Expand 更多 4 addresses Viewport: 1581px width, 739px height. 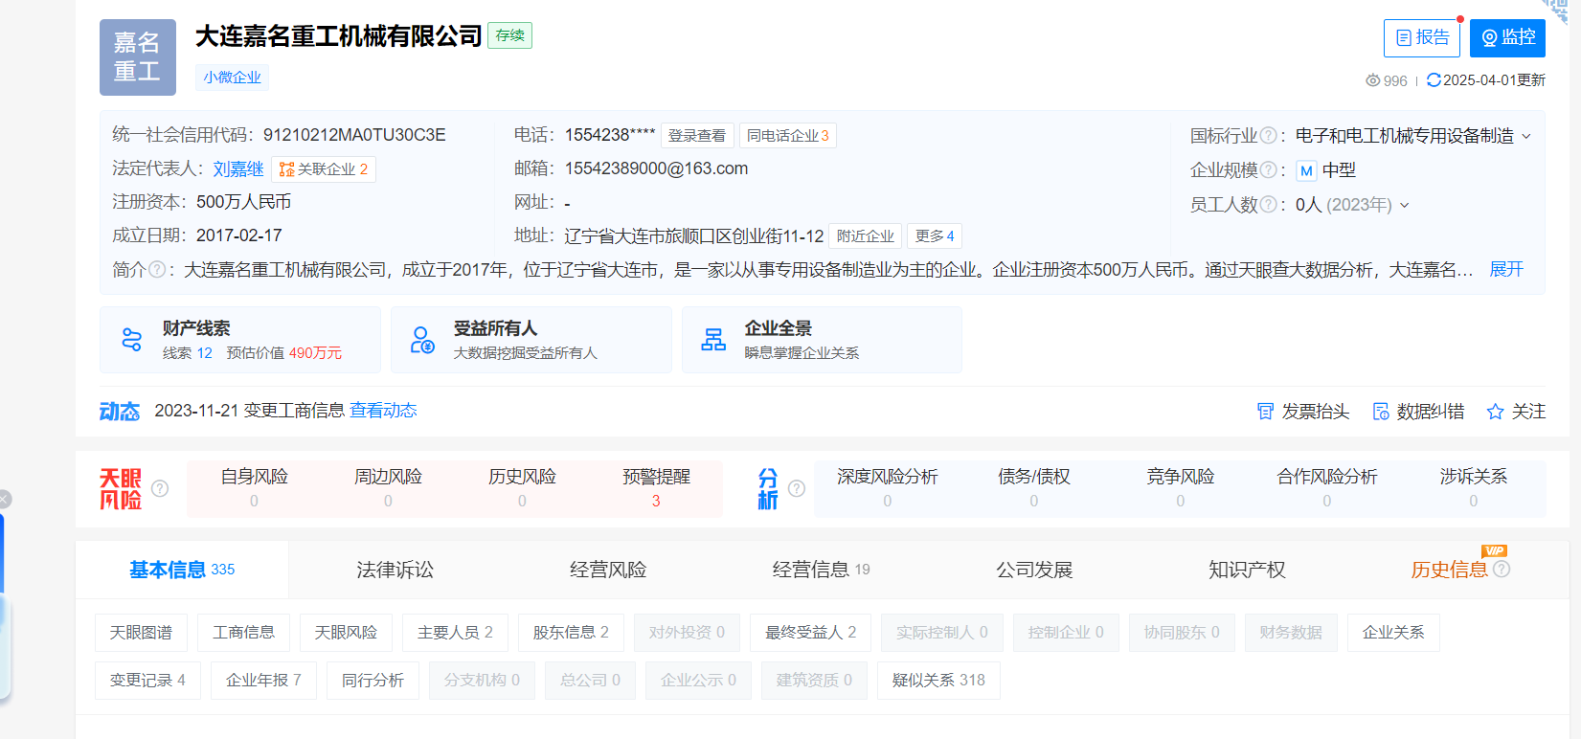pyautogui.click(x=935, y=236)
